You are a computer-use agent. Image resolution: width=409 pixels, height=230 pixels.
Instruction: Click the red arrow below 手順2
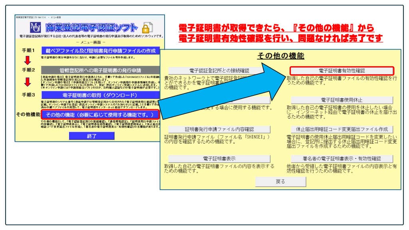point(28,83)
